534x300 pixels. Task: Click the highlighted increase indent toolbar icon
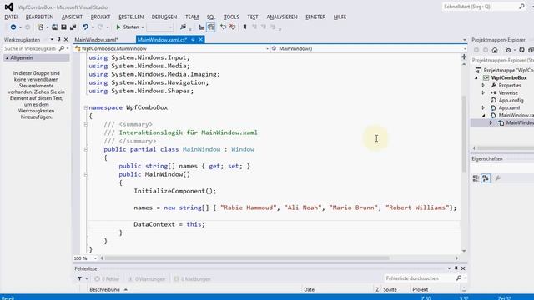(211, 27)
